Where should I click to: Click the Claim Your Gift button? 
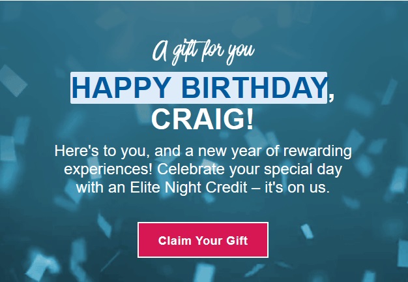coord(203,240)
